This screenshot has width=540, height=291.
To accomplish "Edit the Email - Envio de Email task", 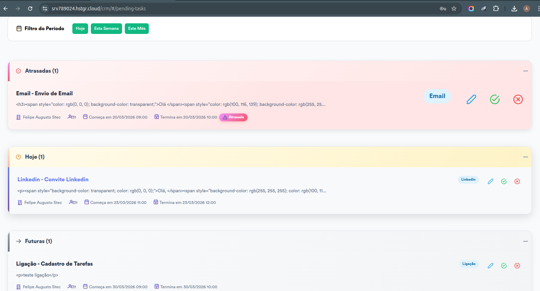I will (x=471, y=99).
